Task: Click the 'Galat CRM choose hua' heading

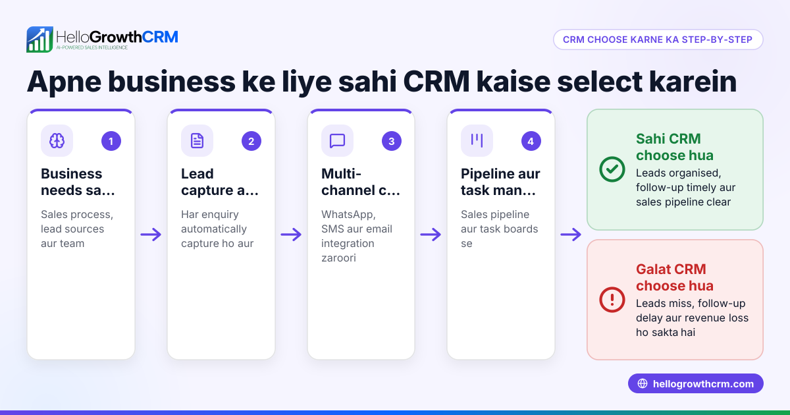Action: [x=675, y=277]
